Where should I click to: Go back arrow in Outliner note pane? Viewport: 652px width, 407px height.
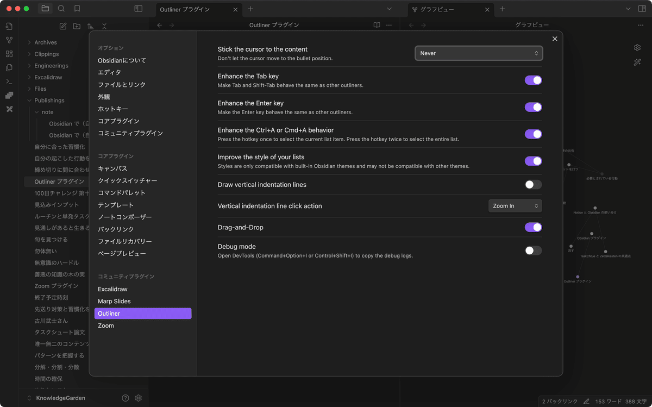point(159,25)
